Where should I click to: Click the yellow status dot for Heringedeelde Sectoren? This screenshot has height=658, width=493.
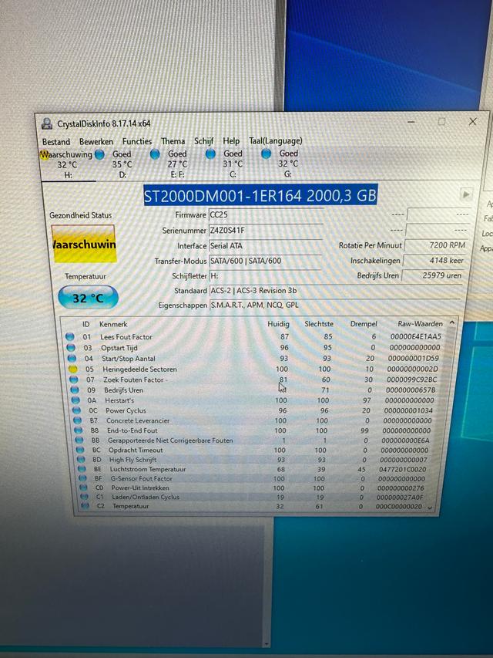pos(70,369)
